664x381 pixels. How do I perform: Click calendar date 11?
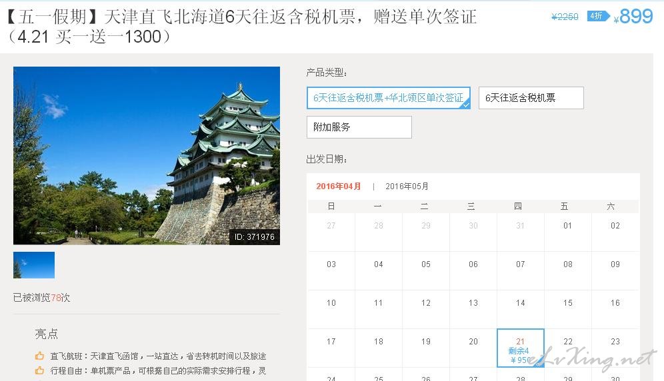click(379, 302)
